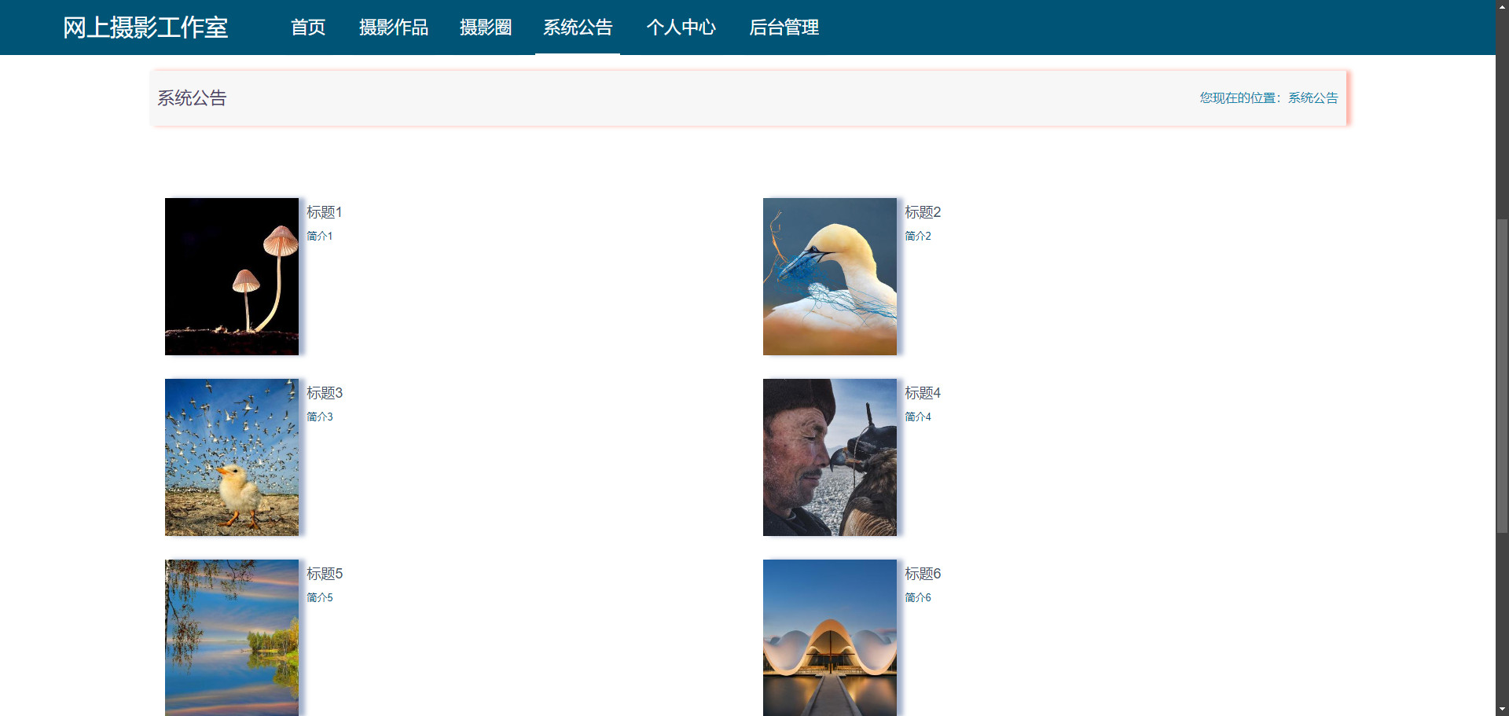Screen dimensions: 1509x716
Task: Click the 标题2 announcement title
Action: point(923,212)
